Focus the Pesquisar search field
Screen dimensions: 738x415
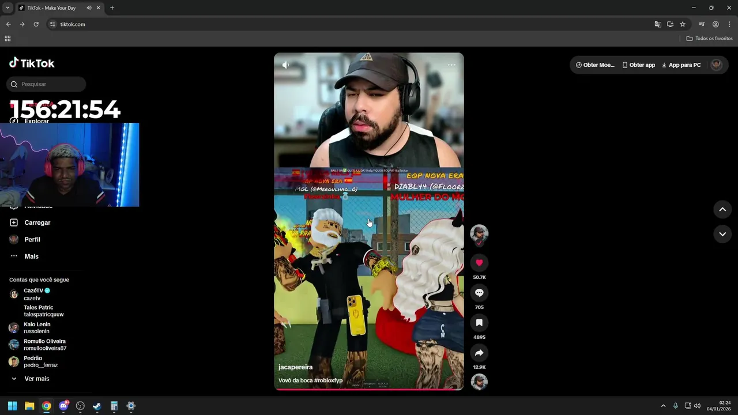coord(46,84)
